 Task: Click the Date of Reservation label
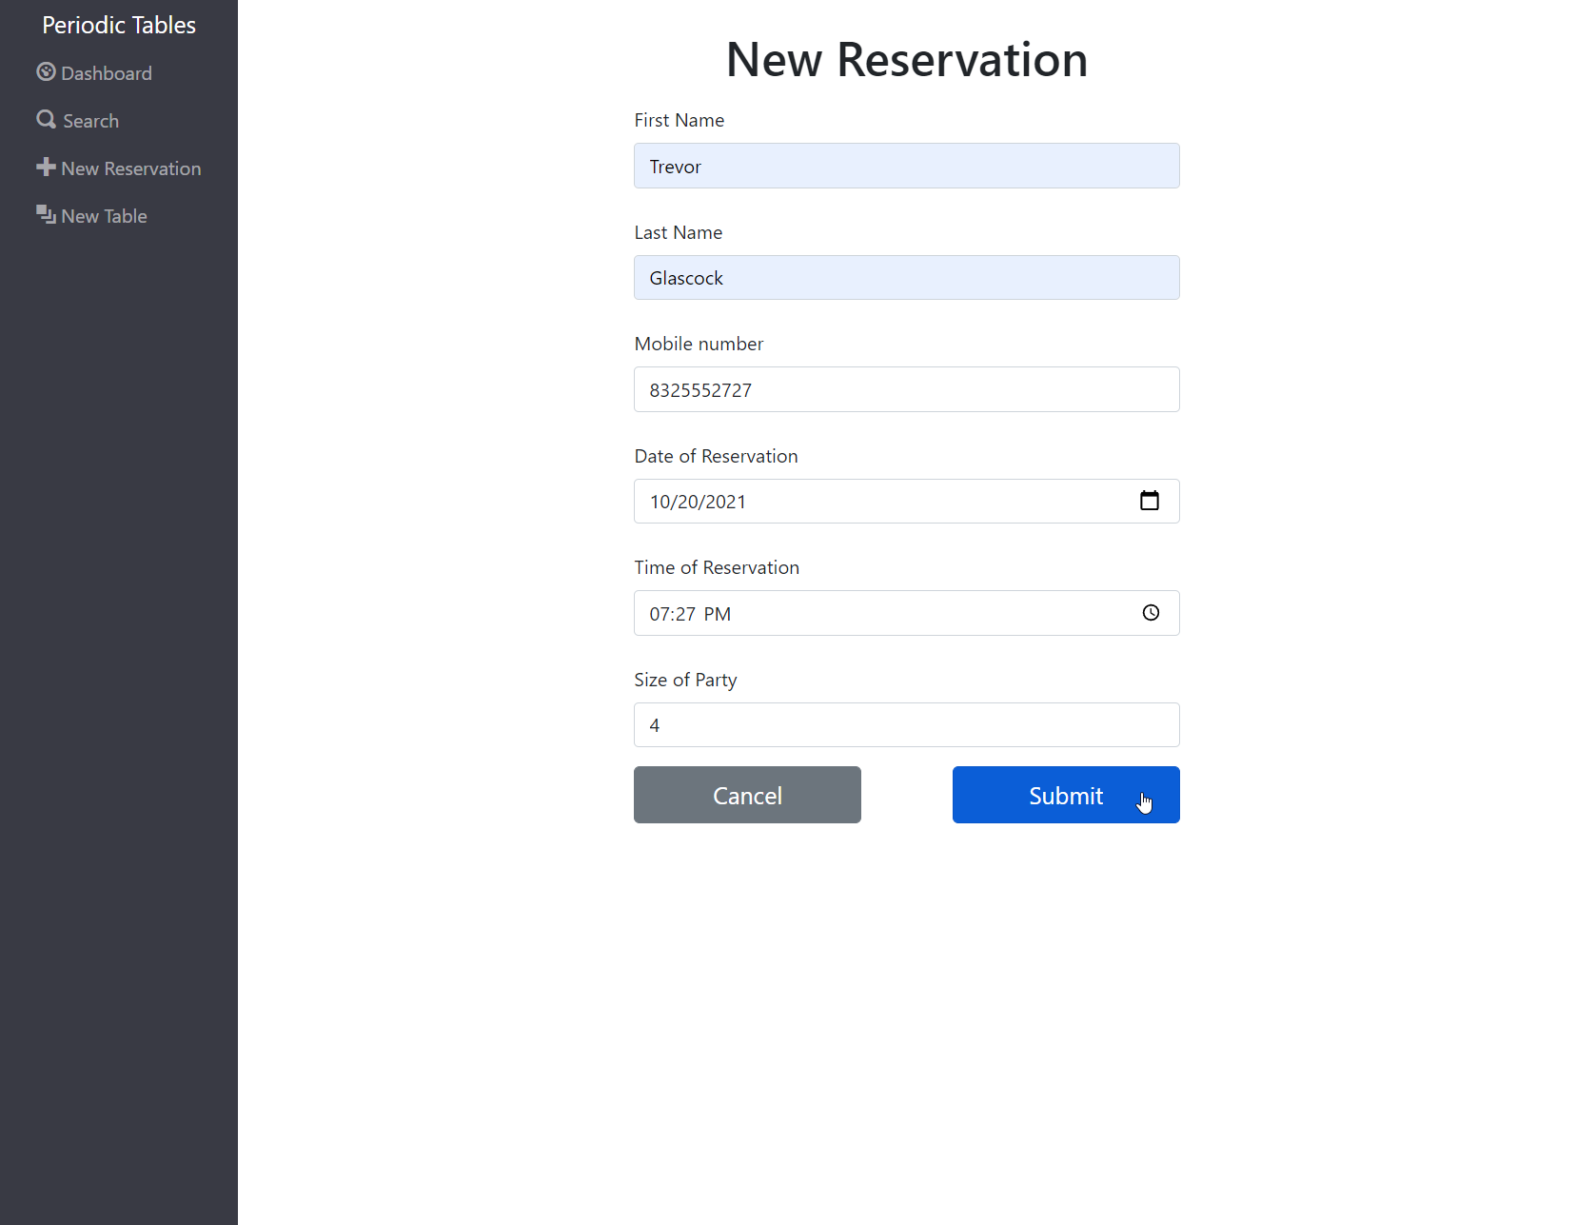click(x=717, y=456)
